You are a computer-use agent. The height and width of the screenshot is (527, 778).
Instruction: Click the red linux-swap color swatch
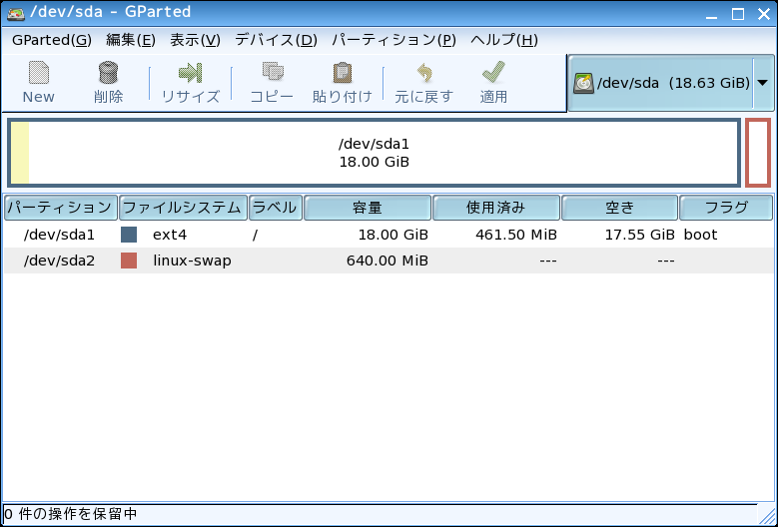point(129,261)
